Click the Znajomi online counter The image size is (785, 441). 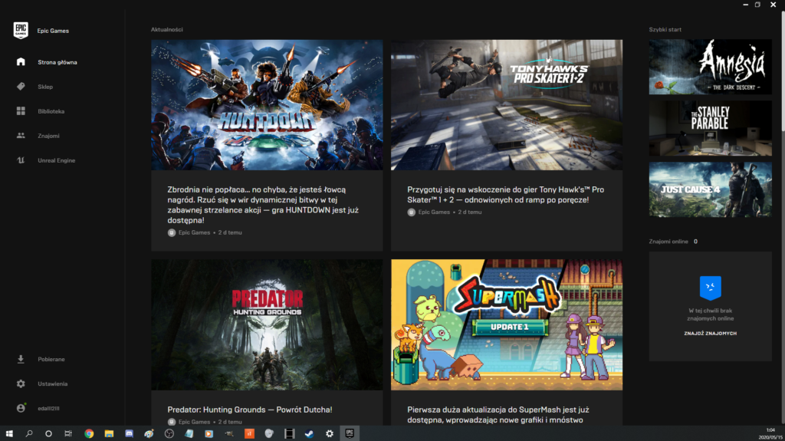point(695,242)
